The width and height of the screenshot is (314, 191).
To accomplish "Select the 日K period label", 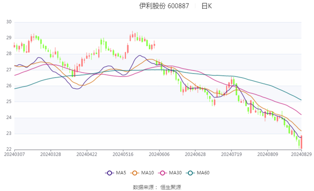I will click(x=206, y=6).
